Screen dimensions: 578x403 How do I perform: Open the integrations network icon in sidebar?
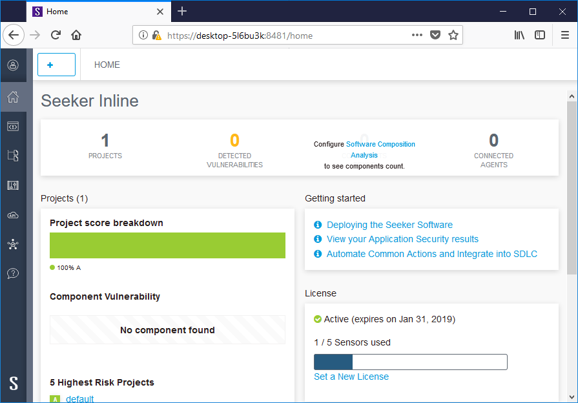(x=13, y=244)
